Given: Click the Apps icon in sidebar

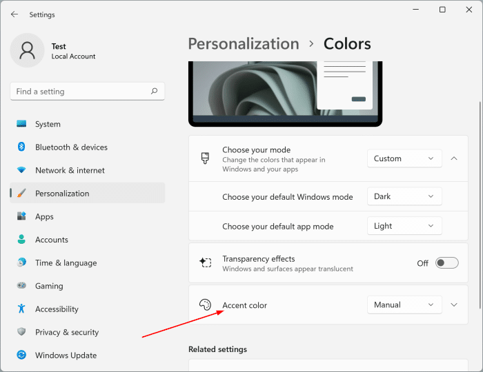Looking at the screenshot, I should [21, 216].
